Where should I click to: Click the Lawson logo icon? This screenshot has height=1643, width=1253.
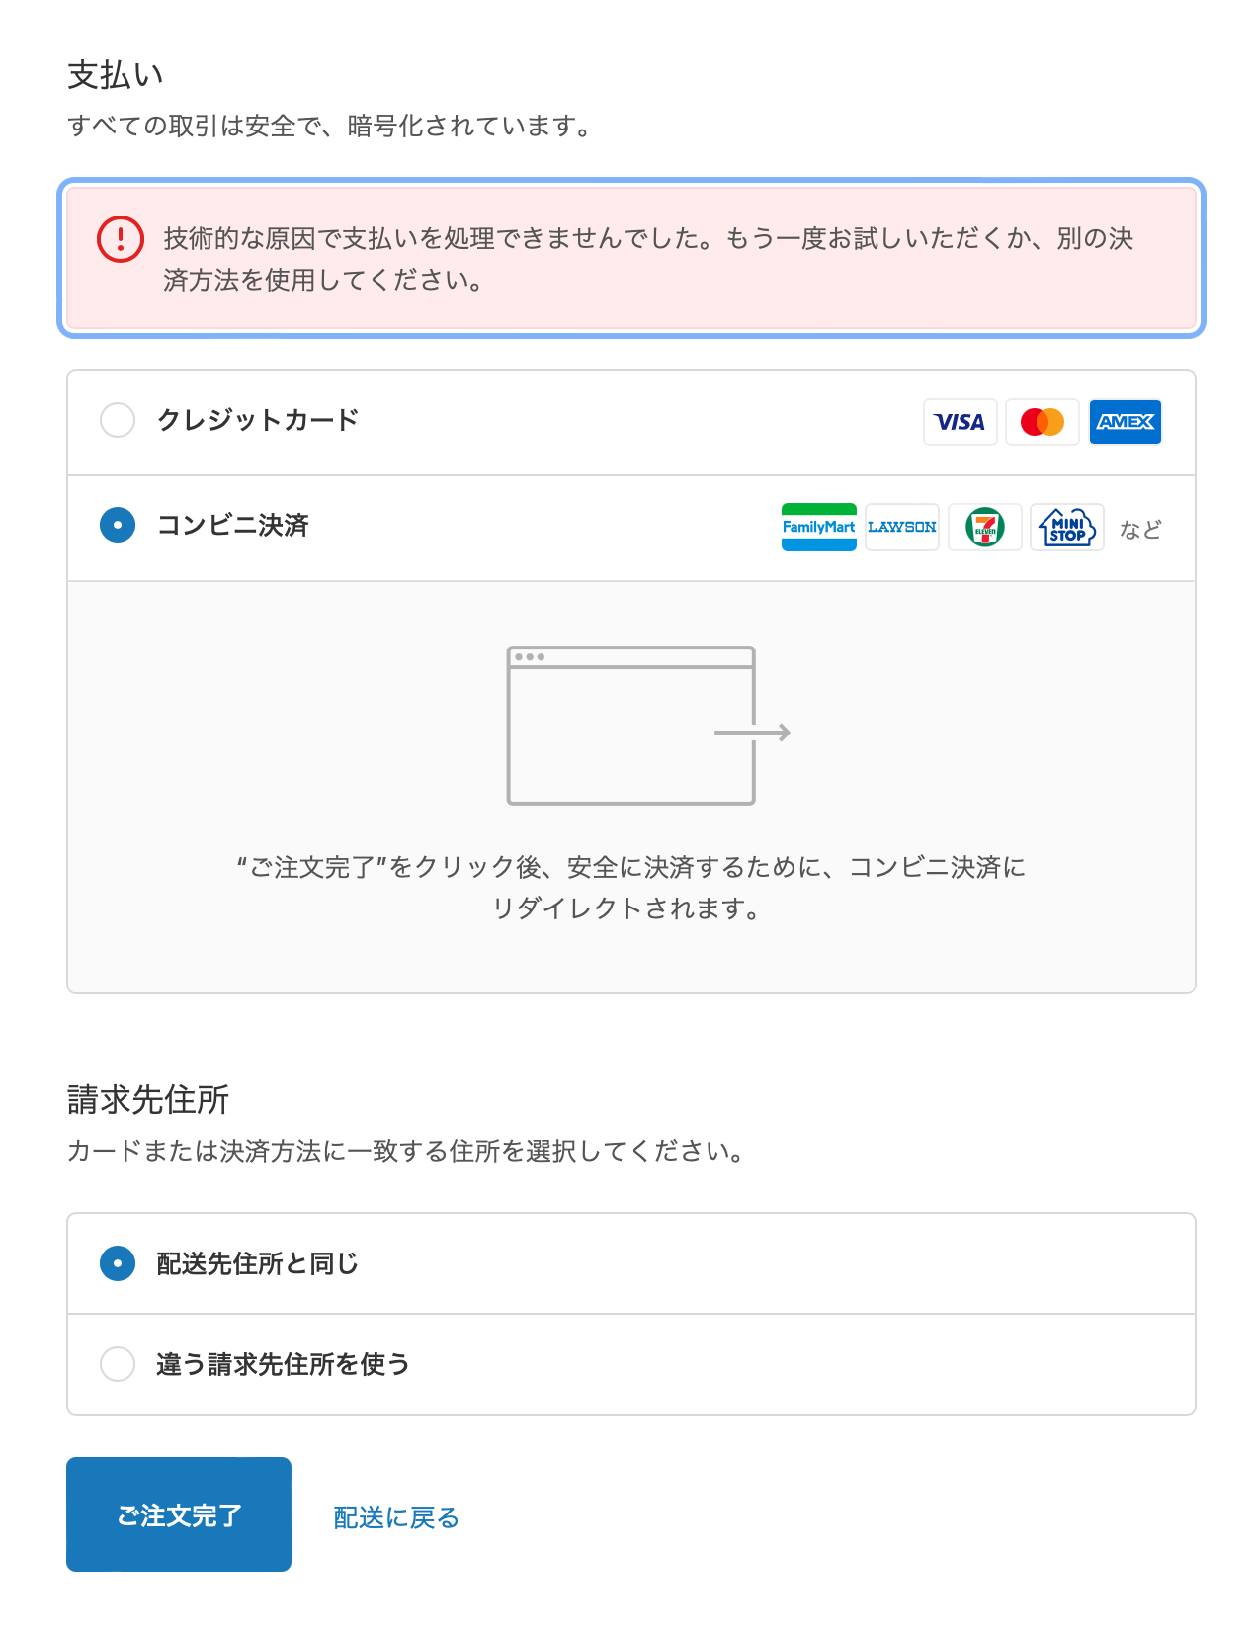coord(901,527)
